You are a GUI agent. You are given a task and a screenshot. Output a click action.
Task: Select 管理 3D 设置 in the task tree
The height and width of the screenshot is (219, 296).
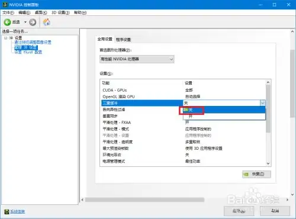[x=26, y=47]
